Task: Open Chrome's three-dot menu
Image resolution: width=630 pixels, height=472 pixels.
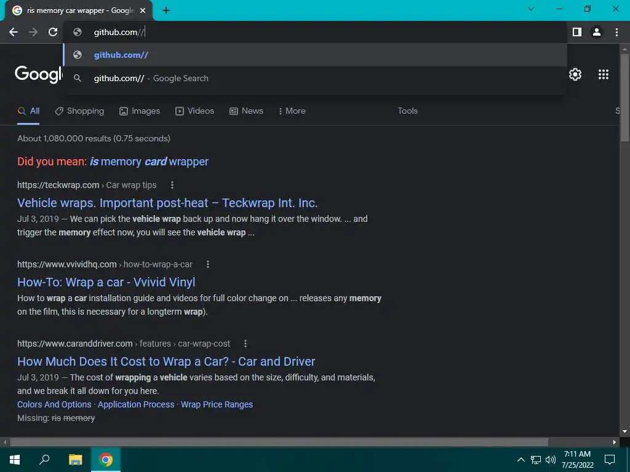Action: click(616, 32)
